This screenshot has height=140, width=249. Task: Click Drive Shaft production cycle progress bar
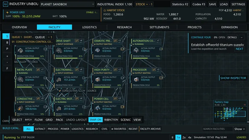[x=69, y=58]
